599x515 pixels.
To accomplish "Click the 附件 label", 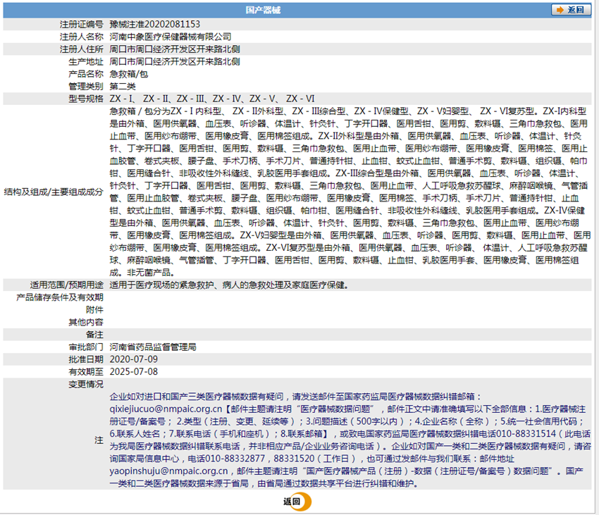I will [94, 310].
